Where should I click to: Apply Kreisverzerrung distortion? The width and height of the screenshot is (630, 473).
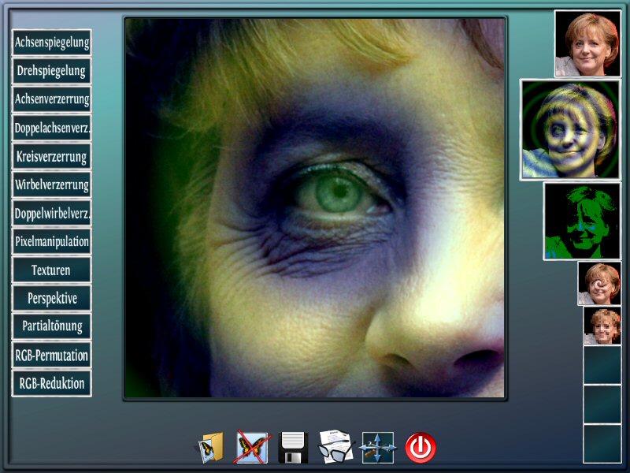(52, 156)
